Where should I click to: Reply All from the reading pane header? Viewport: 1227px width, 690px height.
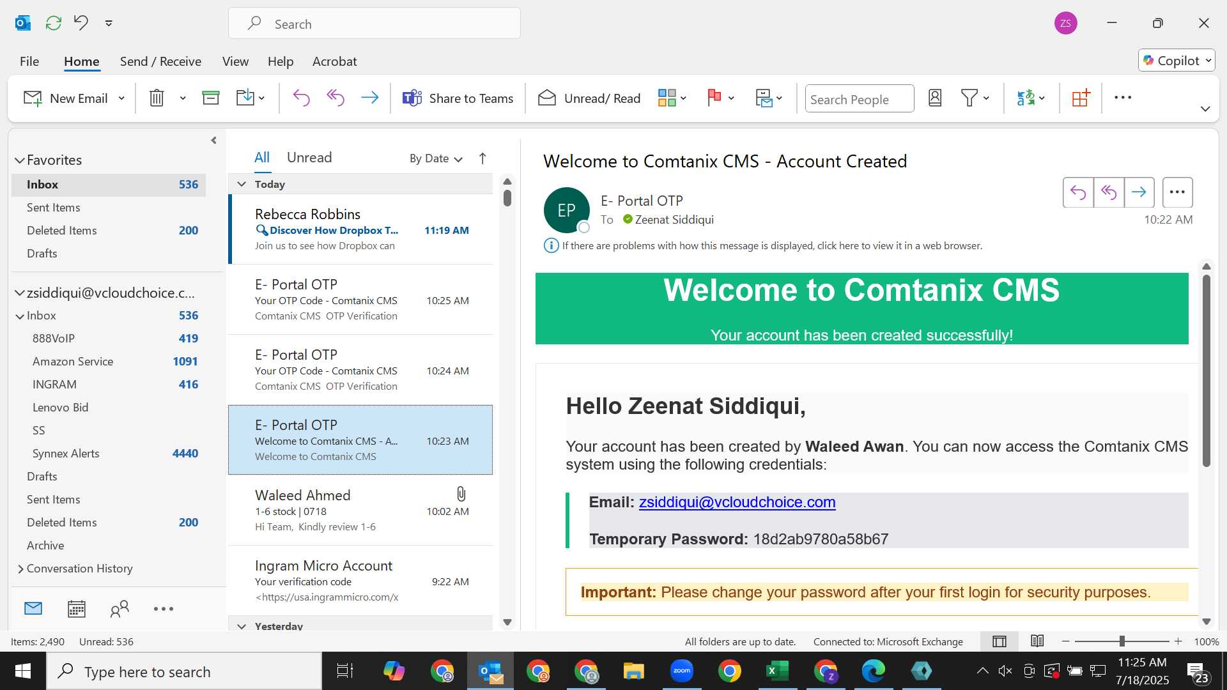point(1109,192)
